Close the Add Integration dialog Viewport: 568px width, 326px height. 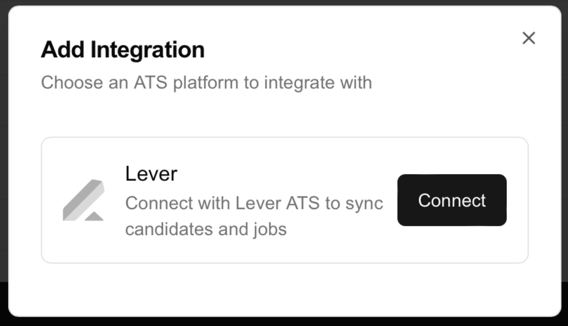click(529, 38)
